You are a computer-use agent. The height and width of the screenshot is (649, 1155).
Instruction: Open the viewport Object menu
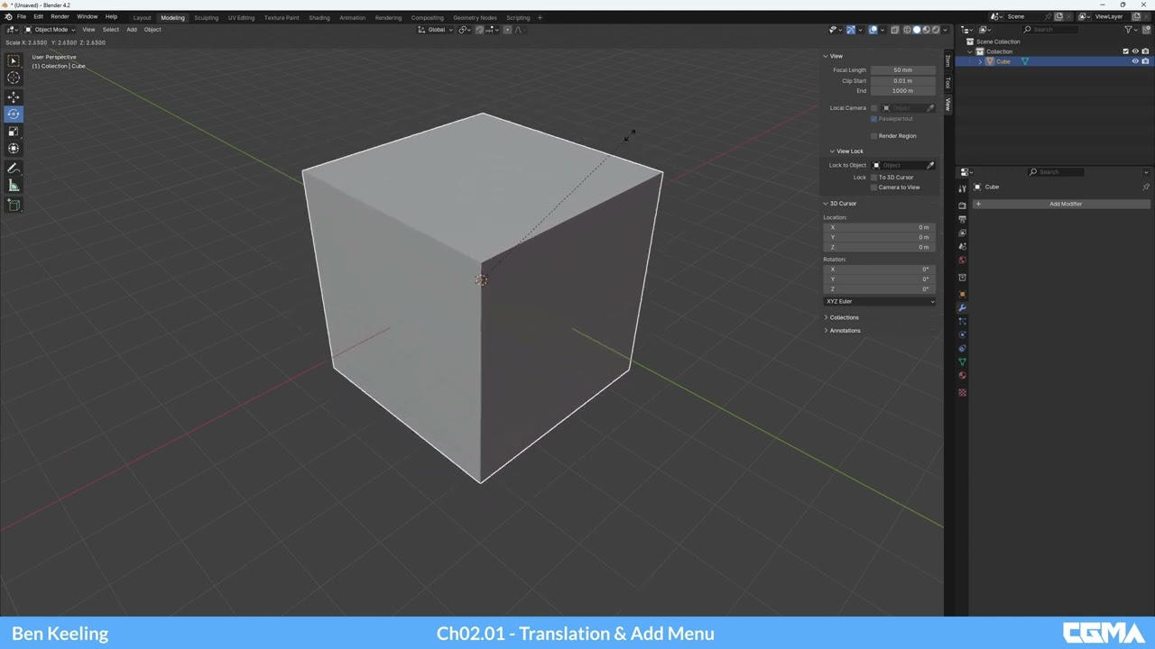152,30
